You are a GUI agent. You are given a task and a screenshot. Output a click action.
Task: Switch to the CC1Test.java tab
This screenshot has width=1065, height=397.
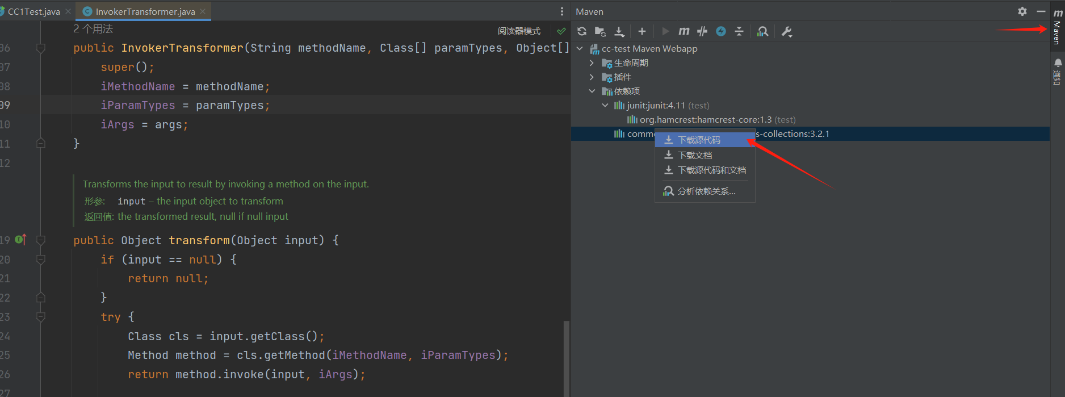point(33,11)
